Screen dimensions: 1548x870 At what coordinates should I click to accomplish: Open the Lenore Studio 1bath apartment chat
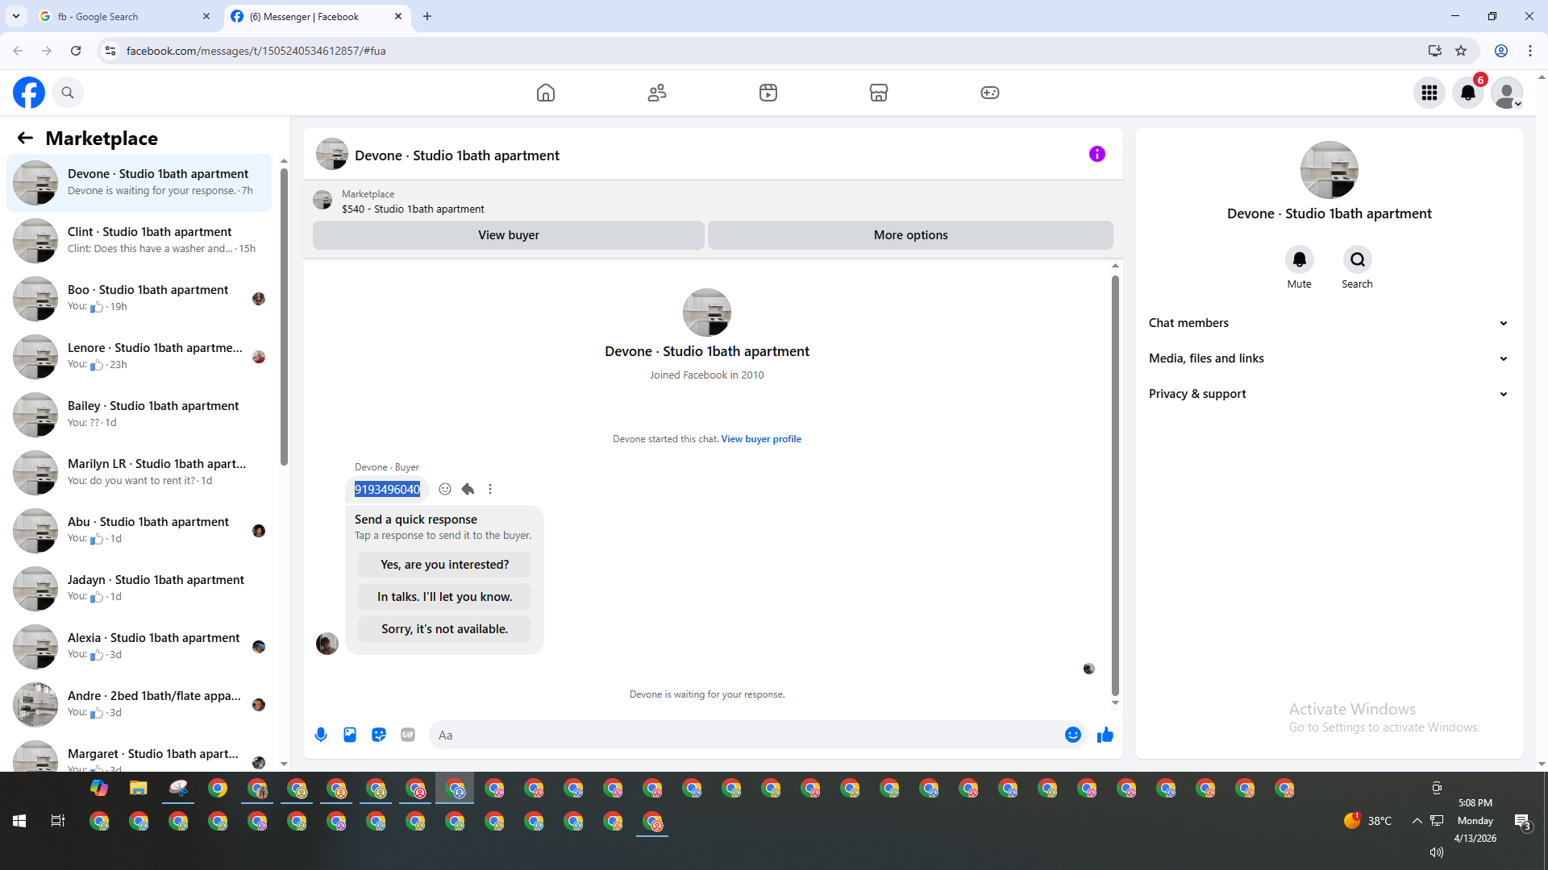coord(139,357)
